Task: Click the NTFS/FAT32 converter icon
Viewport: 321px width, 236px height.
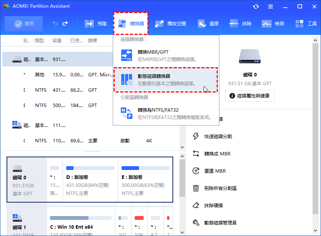Action: click(127, 113)
